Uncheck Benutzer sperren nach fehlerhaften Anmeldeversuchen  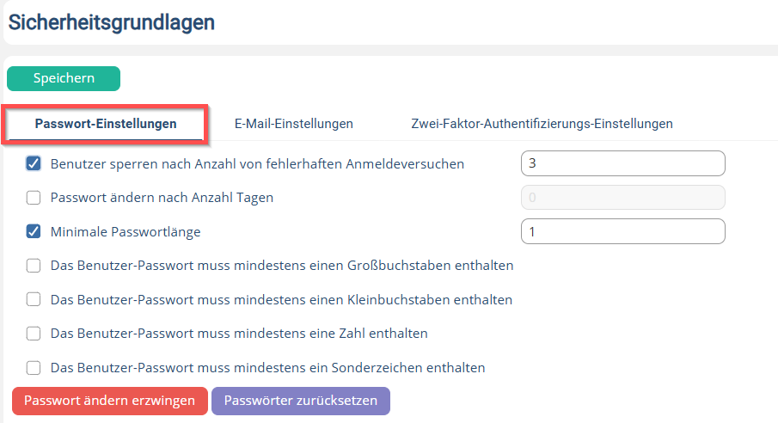pos(34,163)
